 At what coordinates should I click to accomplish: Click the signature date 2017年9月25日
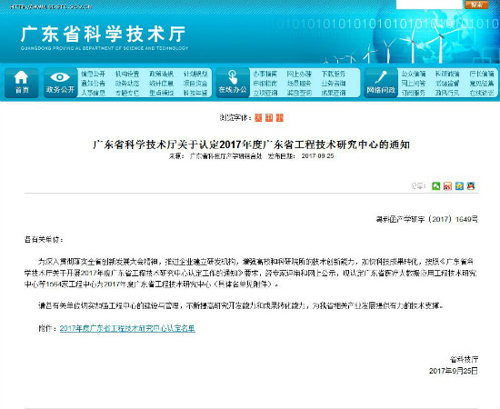click(454, 371)
